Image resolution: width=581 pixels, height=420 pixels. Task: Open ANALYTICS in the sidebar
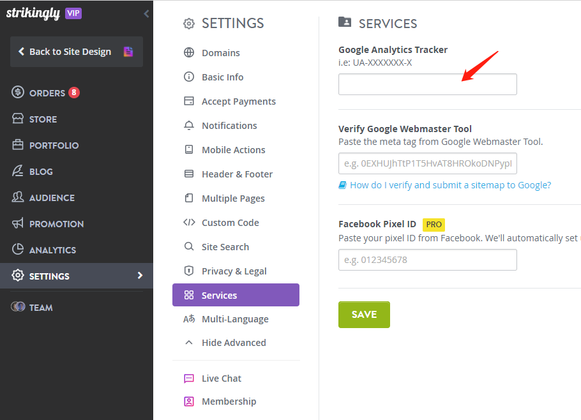click(52, 250)
